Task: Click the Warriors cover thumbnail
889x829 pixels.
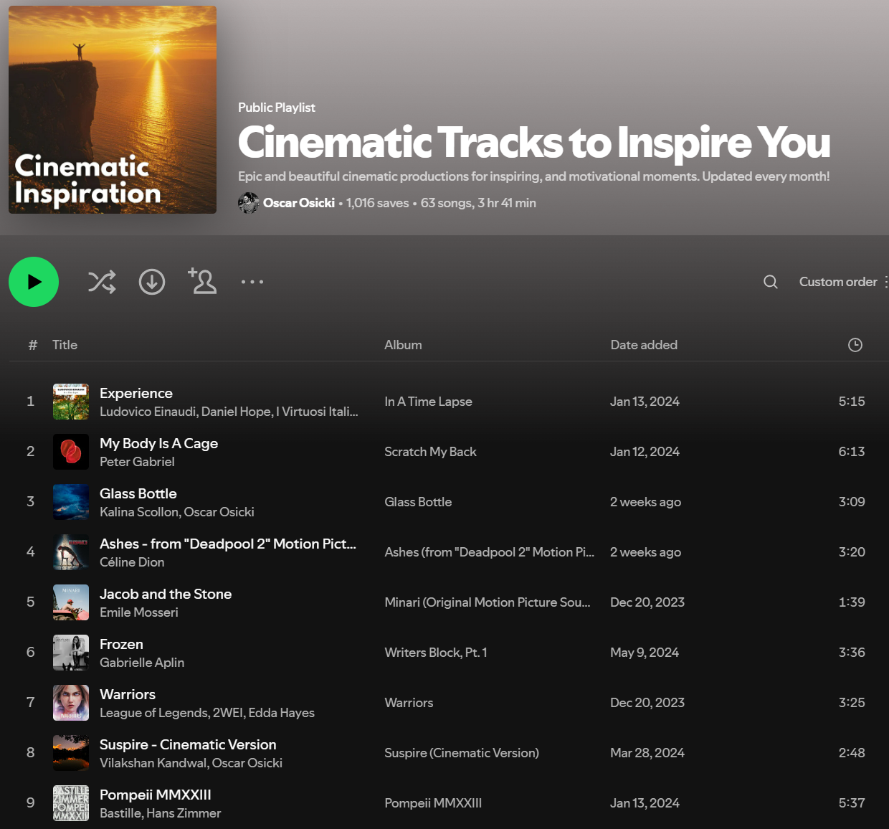Action: pos(71,703)
